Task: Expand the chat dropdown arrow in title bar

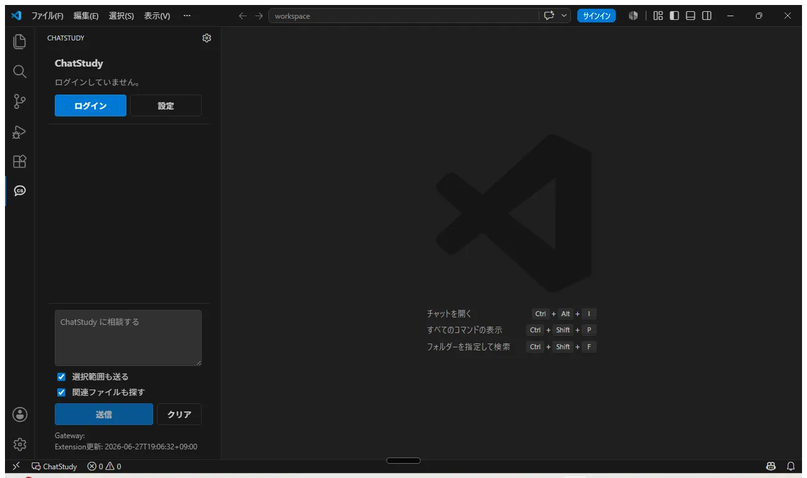Action: point(564,16)
